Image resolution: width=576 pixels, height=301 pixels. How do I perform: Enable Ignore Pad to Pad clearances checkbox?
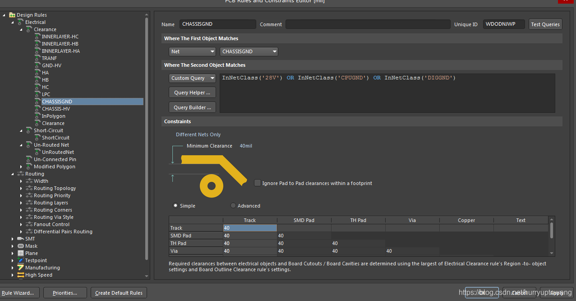coord(258,183)
